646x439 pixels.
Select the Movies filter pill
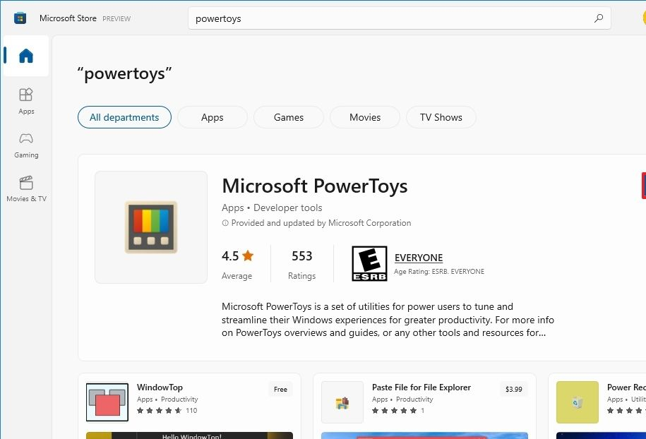pyautogui.click(x=365, y=117)
